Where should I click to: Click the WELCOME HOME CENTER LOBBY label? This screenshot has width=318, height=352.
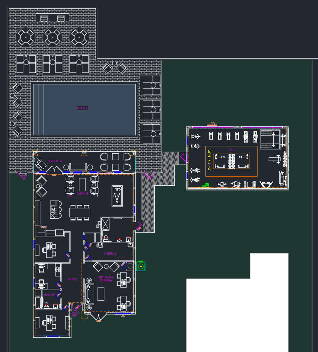(x=106, y=279)
